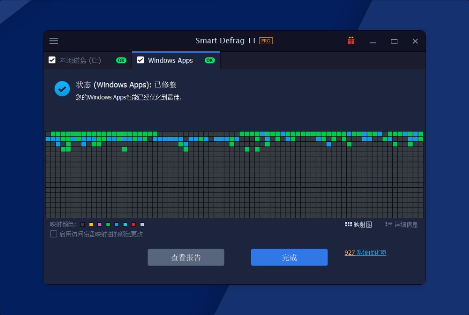
Task: Minimize the Smart Defrag window
Action: 372,41
